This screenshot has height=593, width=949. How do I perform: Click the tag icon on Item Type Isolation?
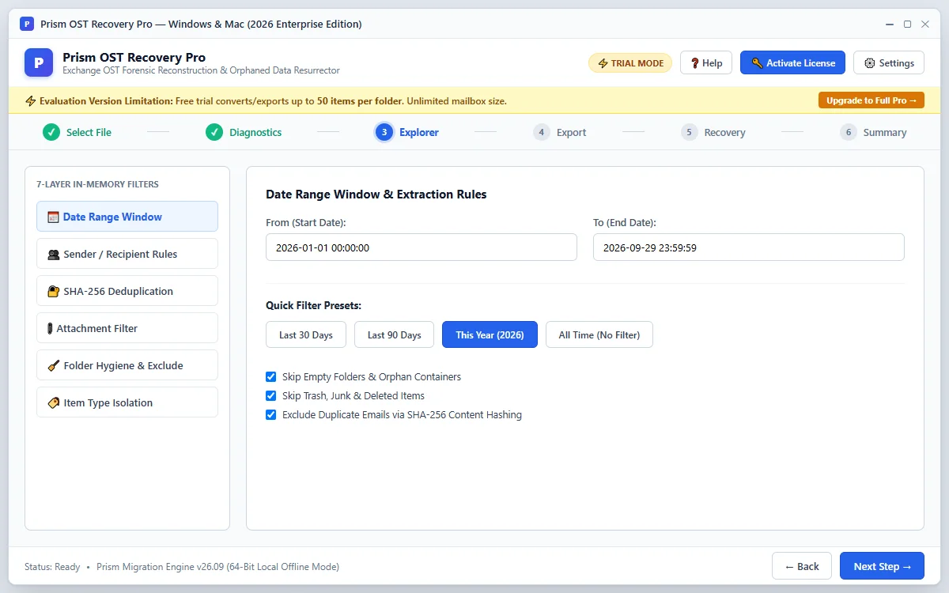click(53, 402)
